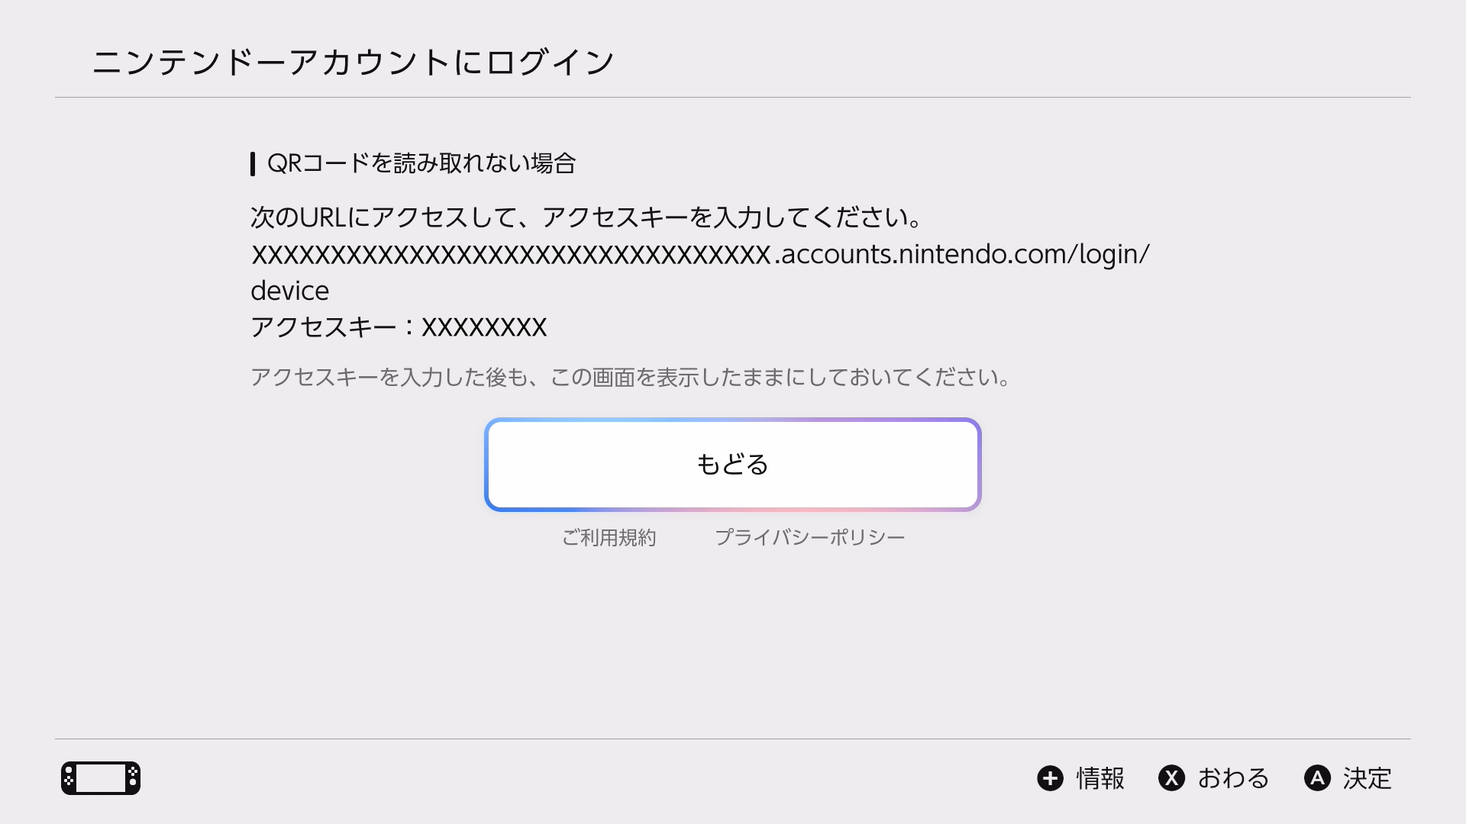1466x824 pixels.
Task: Click the bottom bar area near the controller icon
Action: [x=229, y=778]
